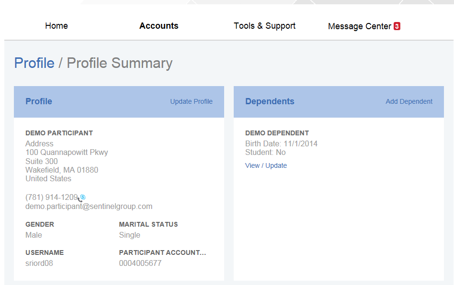
Task: Click the Skype call icon beside phone number
Action: [82, 197]
